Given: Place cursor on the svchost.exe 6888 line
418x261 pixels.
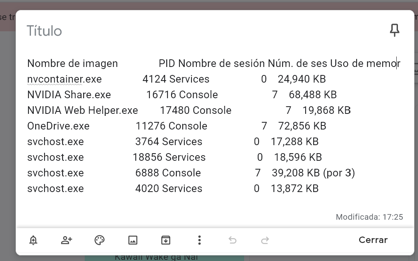Looking at the screenshot, I should coord(120,173).
